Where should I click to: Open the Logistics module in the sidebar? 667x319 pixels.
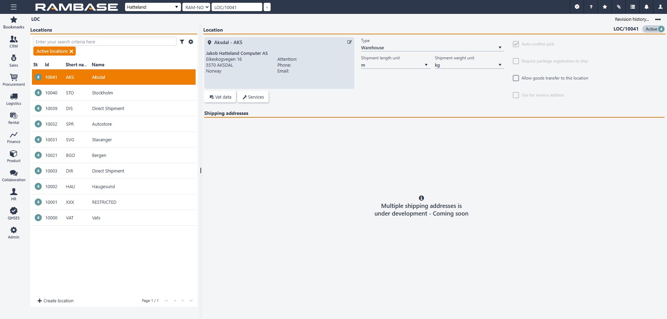[x=14, y=99]
